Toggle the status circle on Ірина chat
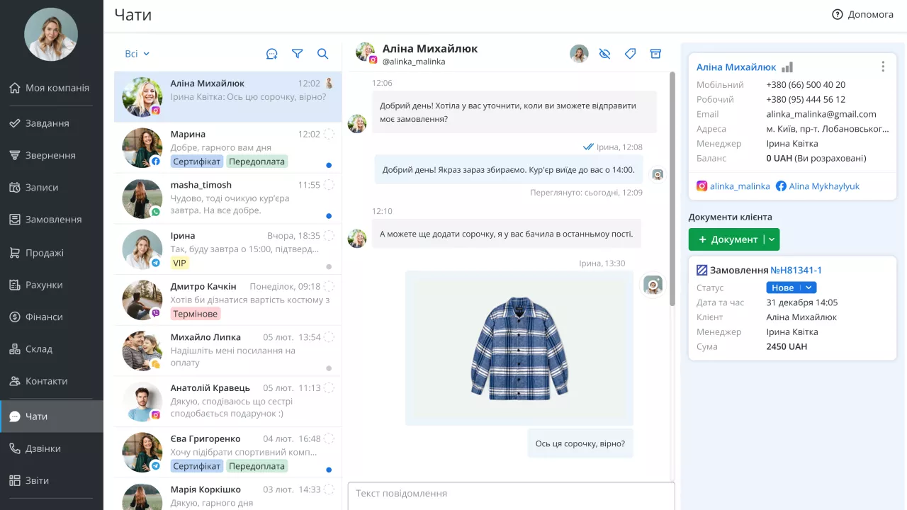The height and width of the screenshot is (510, 907). pos(329,235)
